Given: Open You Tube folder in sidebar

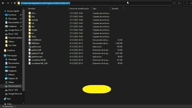Looking at the screenshot, I should coord(12,45).
